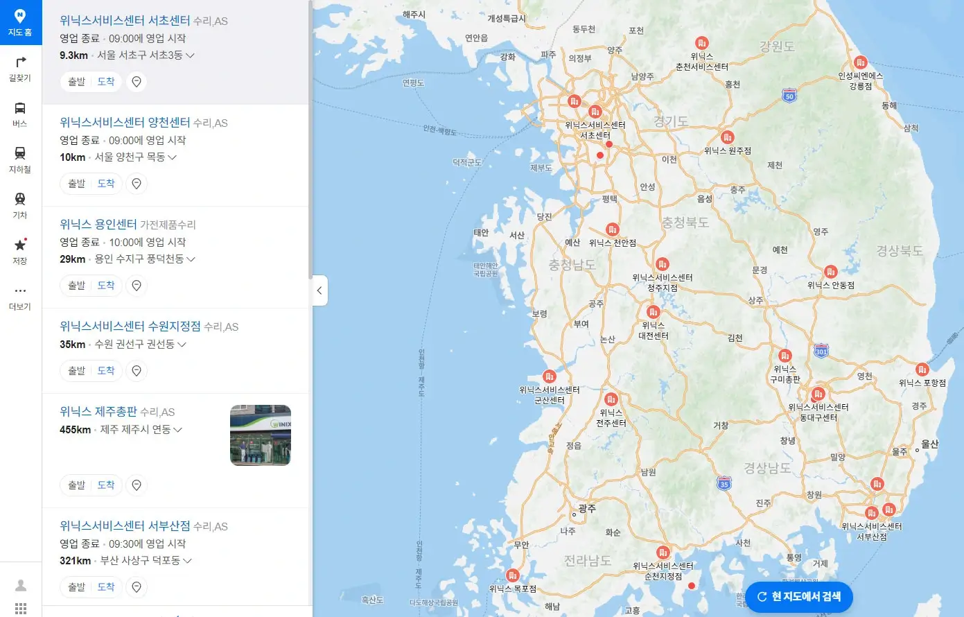964x617 pixels.
Task: Select 위닉스 안동점 map marker
Action: 830,272
